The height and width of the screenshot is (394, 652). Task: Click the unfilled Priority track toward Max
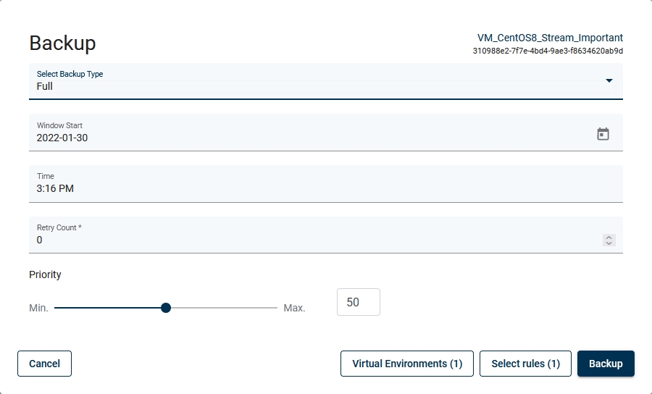click(225, 308)
